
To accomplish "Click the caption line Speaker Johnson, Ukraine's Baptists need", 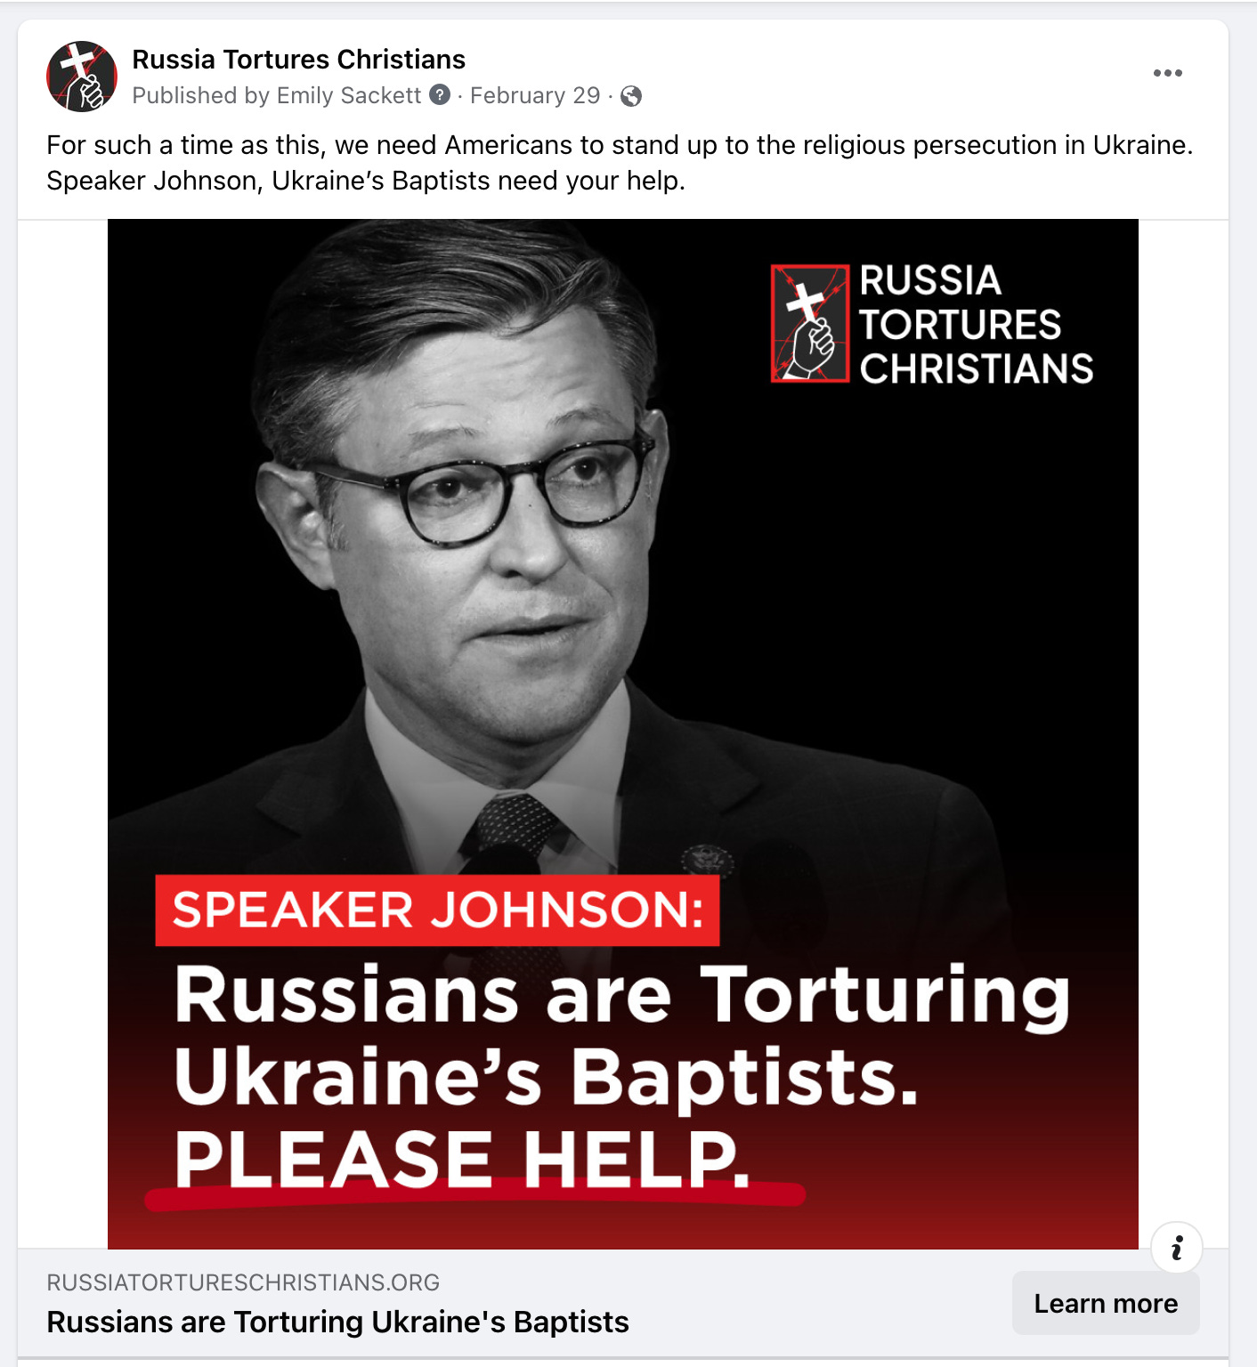I will [x=366, y=181].
